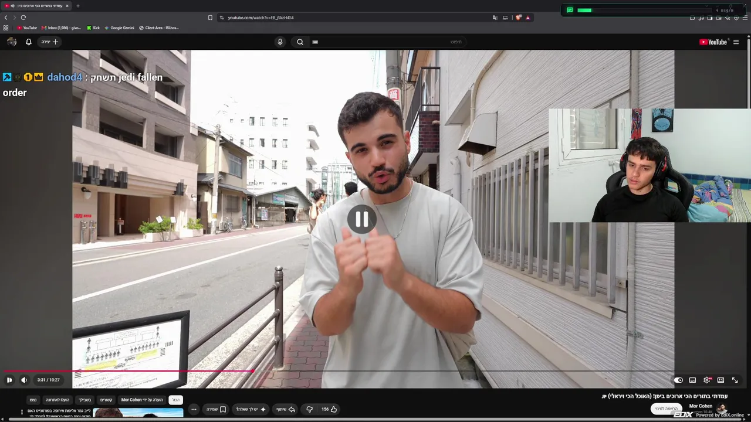The image size is (751, 422).
Task: Go to the YouTube home via logo
Action: (713, 42)
